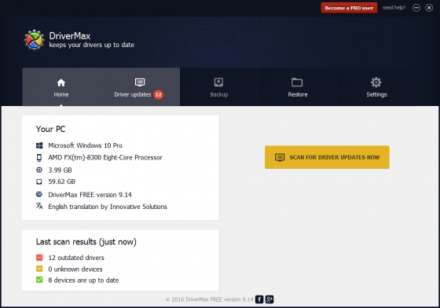Click Become a PRO user button

point(349,8)
